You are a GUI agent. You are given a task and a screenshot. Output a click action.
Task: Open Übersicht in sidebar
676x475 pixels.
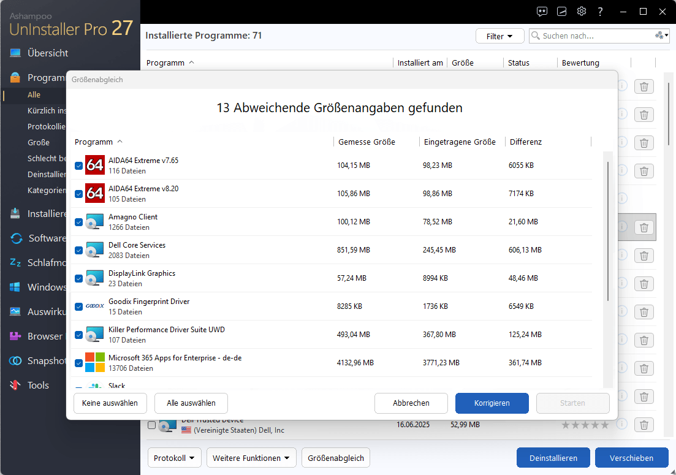tap(48, 53)
